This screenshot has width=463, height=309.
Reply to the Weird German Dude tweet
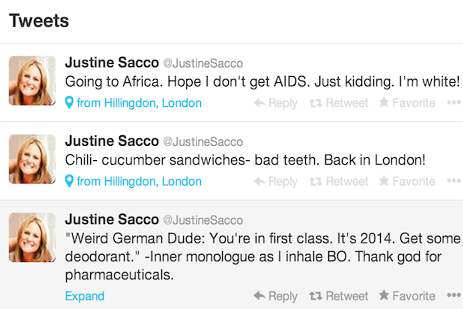(275, 296)
